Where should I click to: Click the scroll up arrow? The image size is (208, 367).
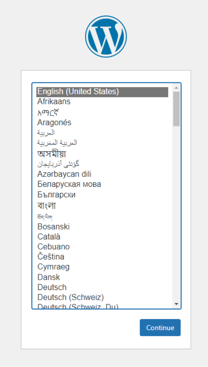pyautogui.click(x=176, y=88)
